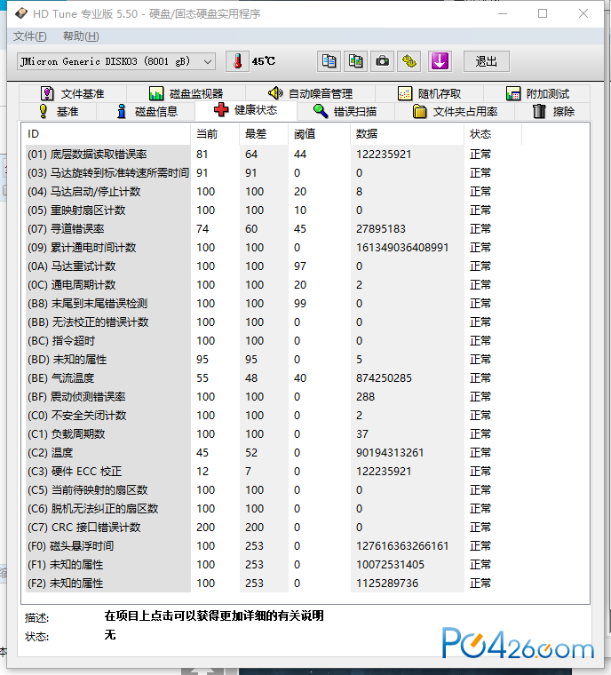Image resolution: width=611 pixels, height=675 pixels.
Task: Click the purple download arrow icon
Action: [x=440, y=61]
